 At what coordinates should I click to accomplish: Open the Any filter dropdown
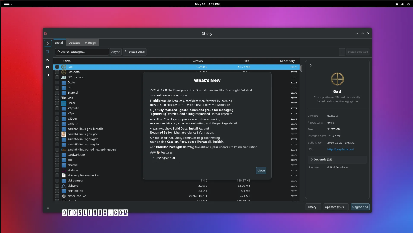(116, 52)
